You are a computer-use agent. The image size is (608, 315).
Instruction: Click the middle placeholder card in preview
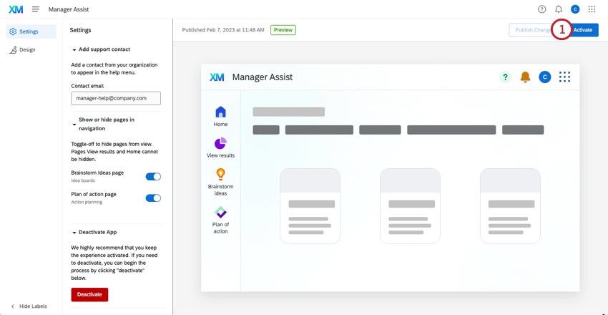[x=411, y=206]
